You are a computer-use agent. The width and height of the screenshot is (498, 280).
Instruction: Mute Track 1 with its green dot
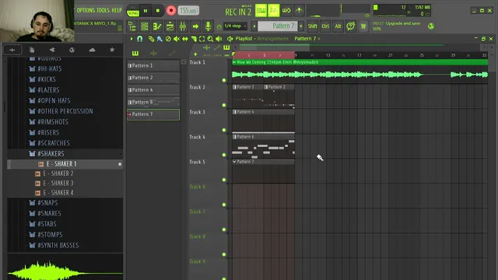point(224,80)
